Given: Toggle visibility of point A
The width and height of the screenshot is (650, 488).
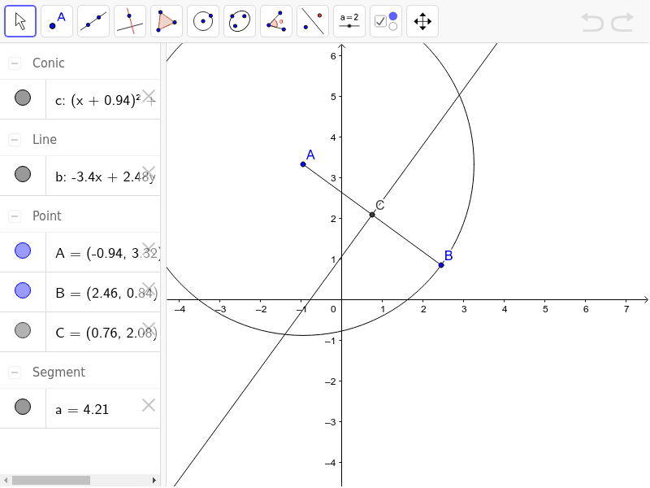Looking at the screenshot, I should coord(23,251).
